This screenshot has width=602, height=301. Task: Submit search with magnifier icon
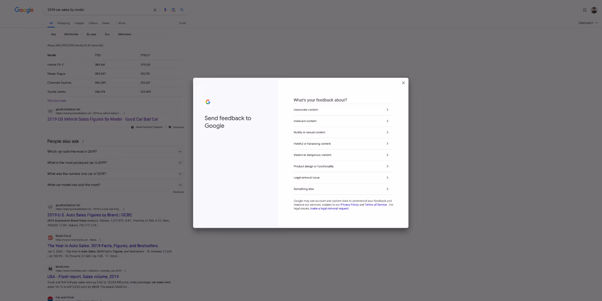pos(182,10)
